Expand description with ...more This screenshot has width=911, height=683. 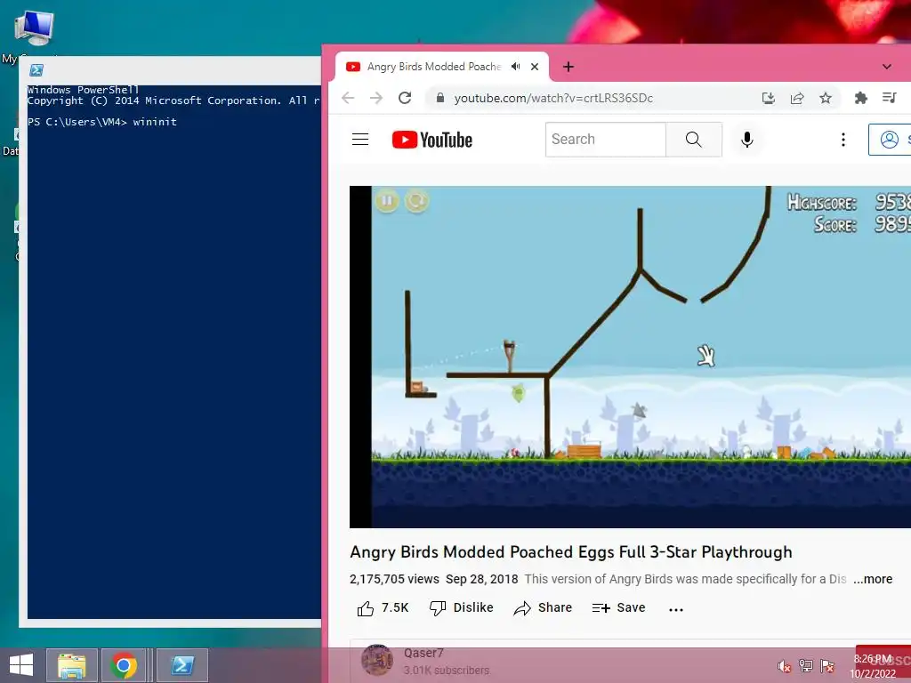click(x=873, y=579)
